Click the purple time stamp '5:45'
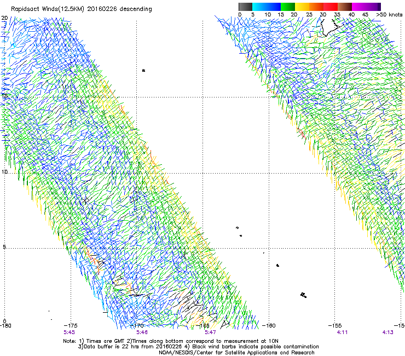 point(69,332)
